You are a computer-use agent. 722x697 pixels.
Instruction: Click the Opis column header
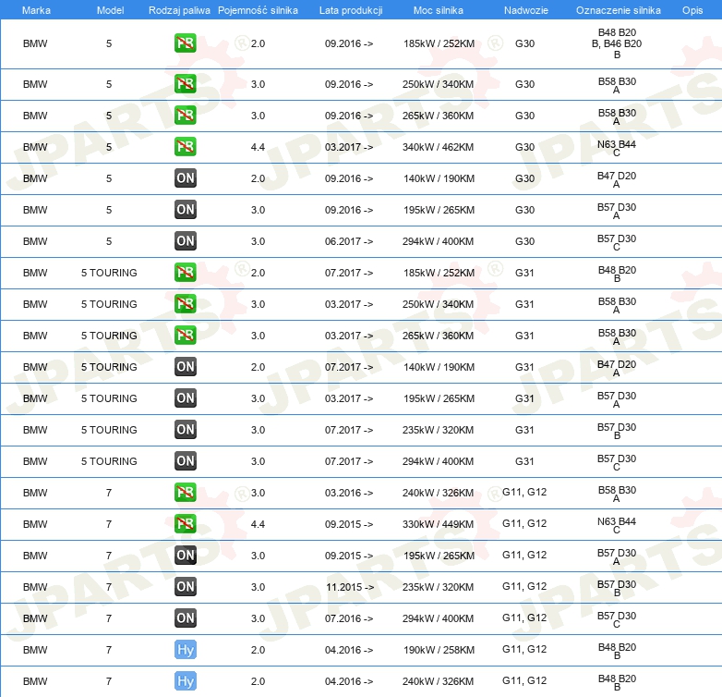692,10
